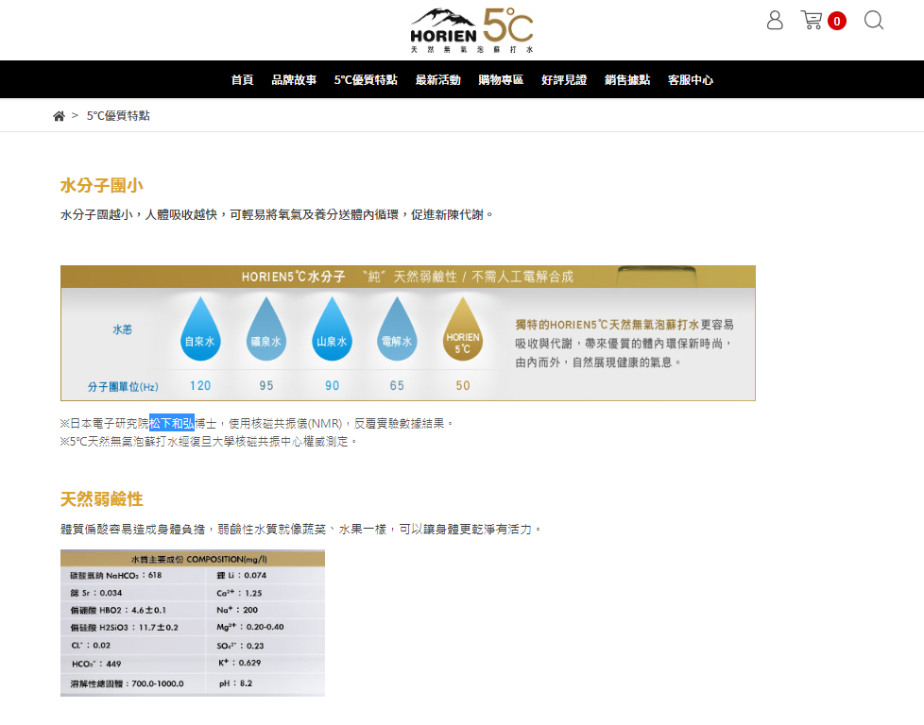Click the red cart count badge
Image resolution: width=924 pixels, height=725 pixels.
837,21
